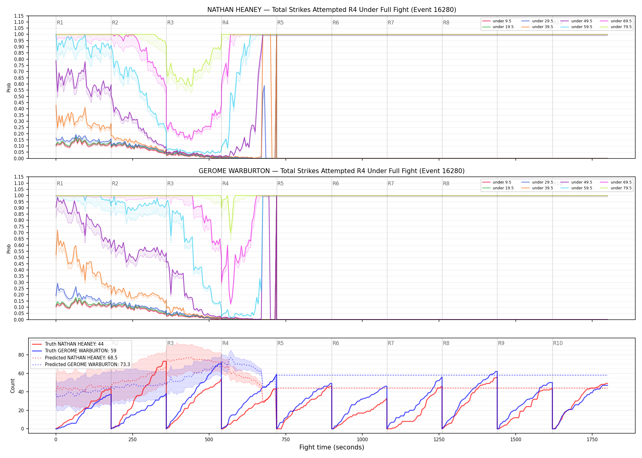
Task: Click the 1750 tick on the time axis
Action: pos(592,440)
